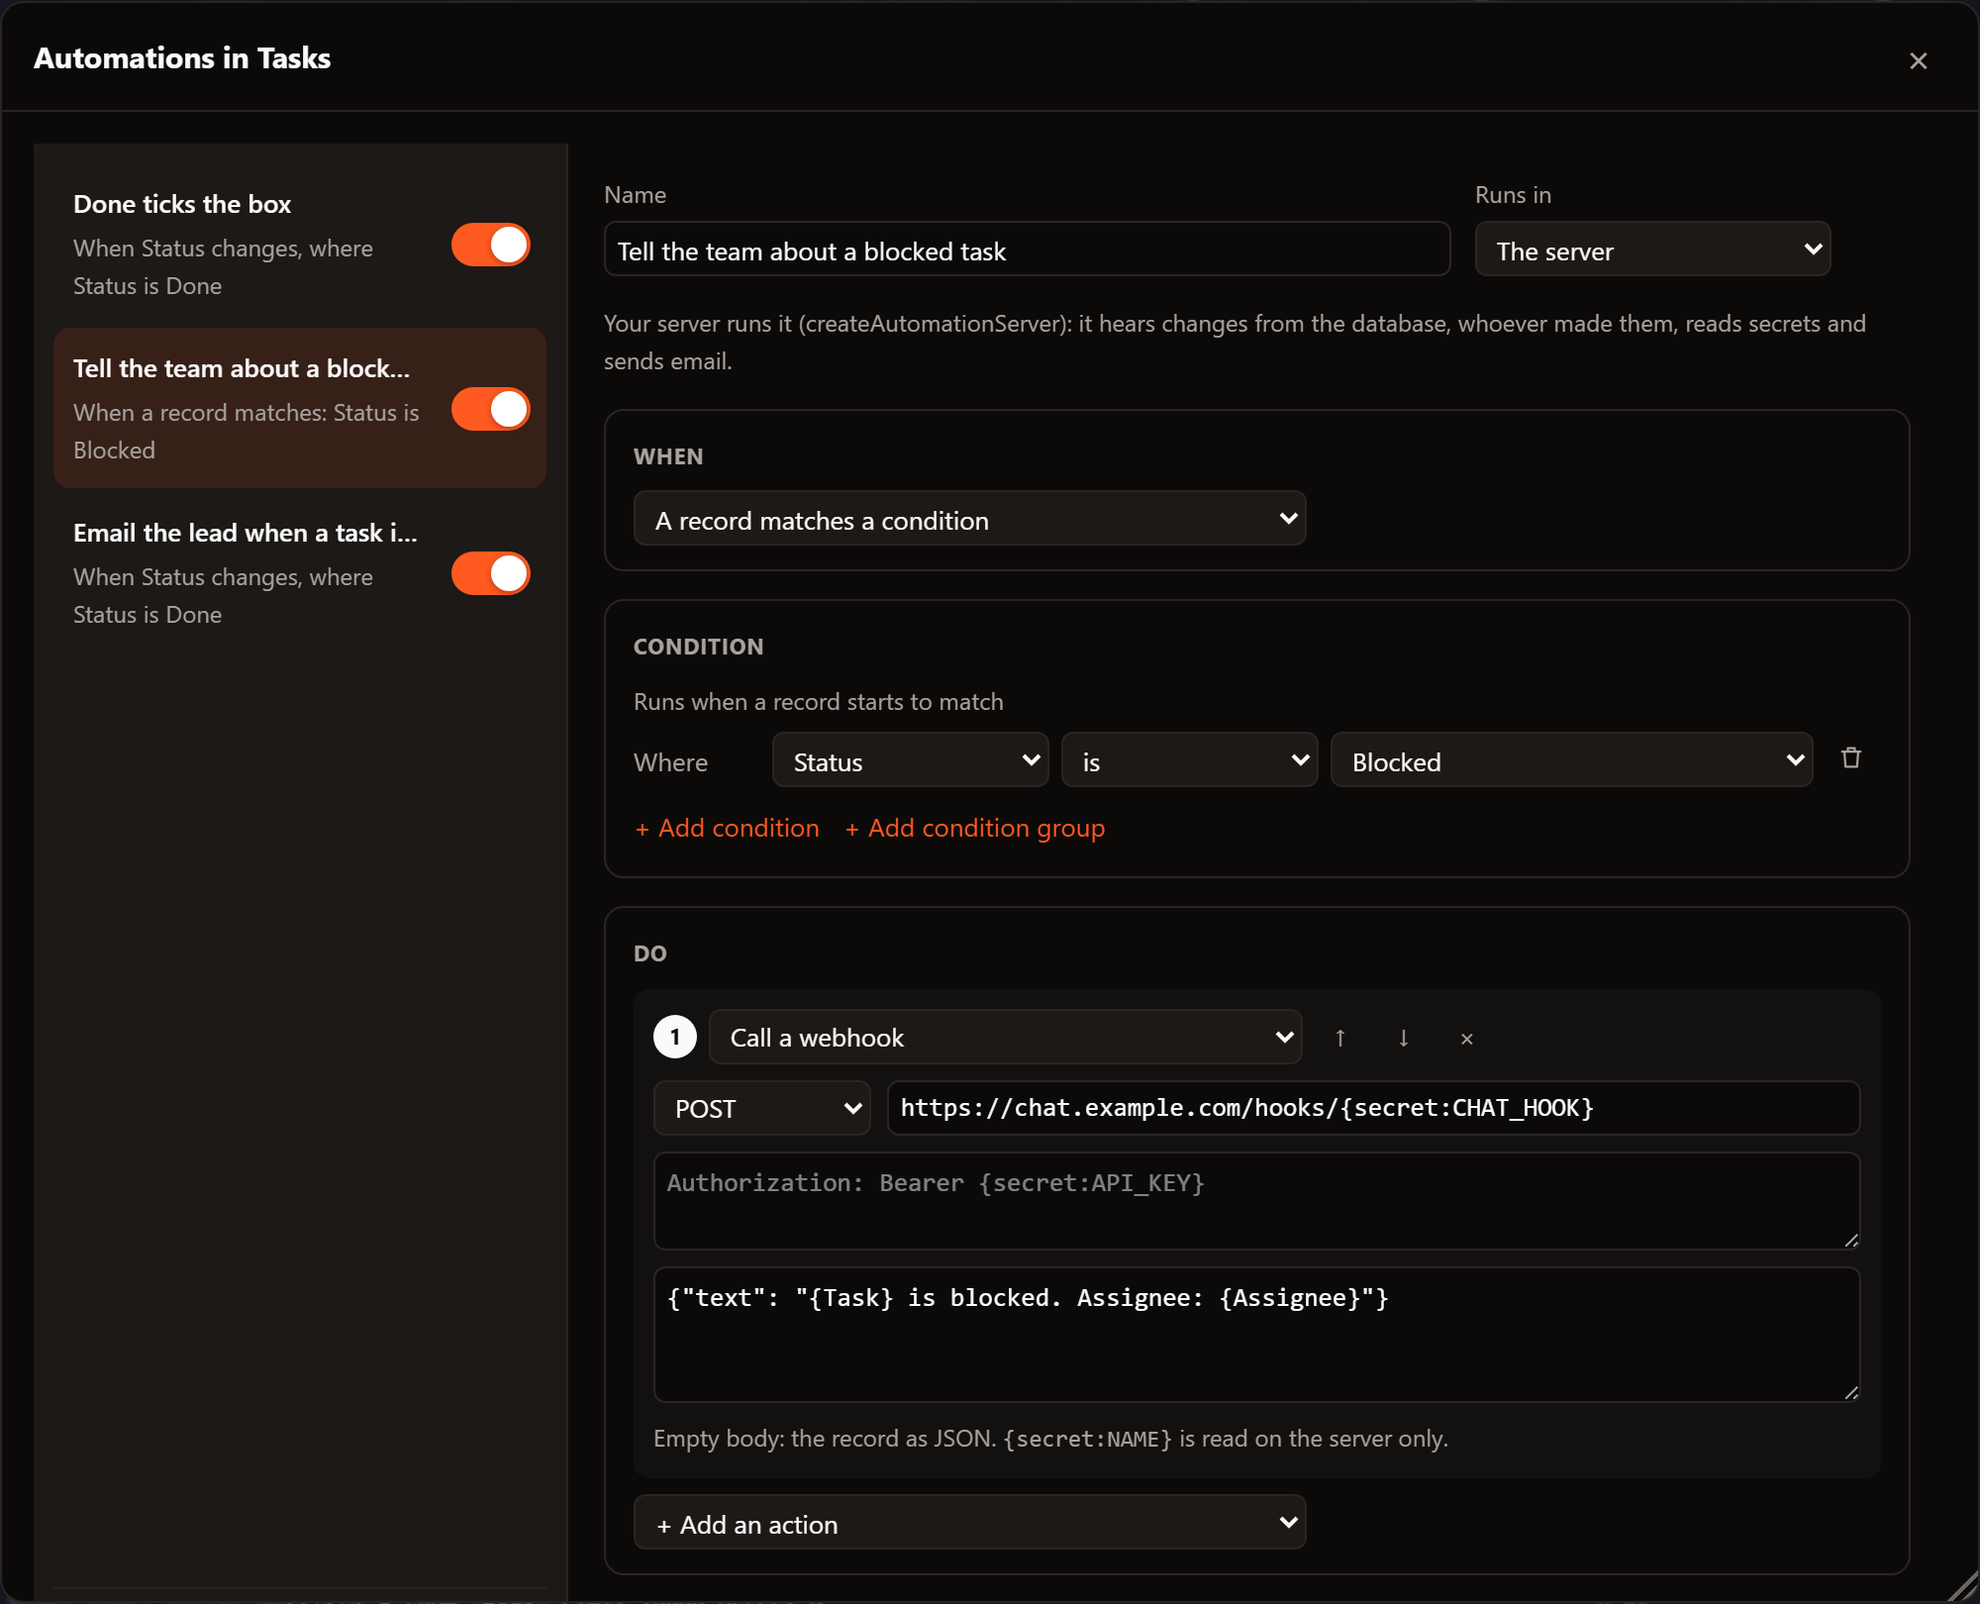Edit the Authorization headers textarea
Image resolution: width=1980 pixels, height=1604 pixels.
[x=1256, y=1200]
